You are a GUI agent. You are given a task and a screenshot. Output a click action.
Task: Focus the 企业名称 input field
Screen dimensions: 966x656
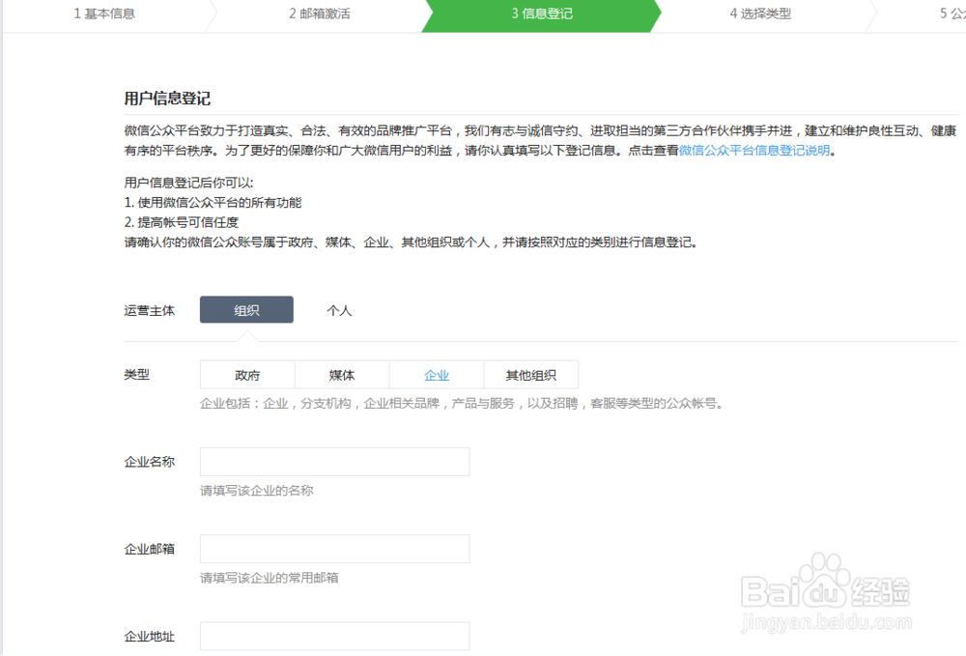[x=334, y=462]
